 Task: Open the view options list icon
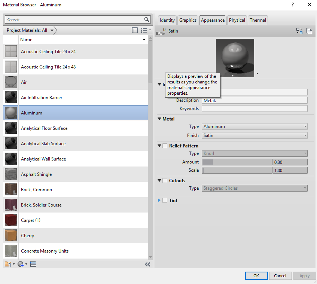[144, 30]
